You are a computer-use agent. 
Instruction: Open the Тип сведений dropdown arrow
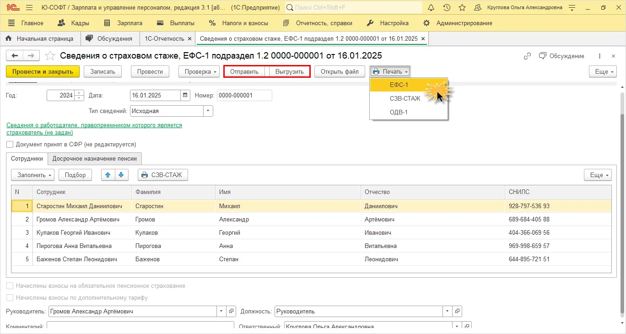point(208,111)
